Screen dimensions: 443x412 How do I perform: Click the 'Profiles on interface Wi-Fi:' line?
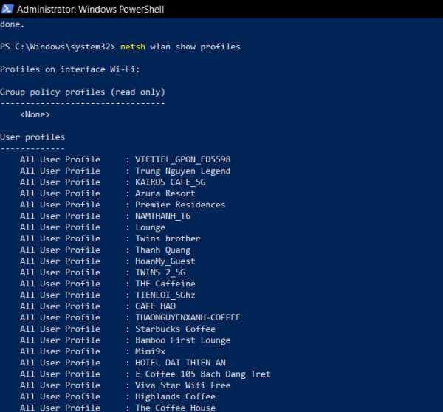[70, 69]
